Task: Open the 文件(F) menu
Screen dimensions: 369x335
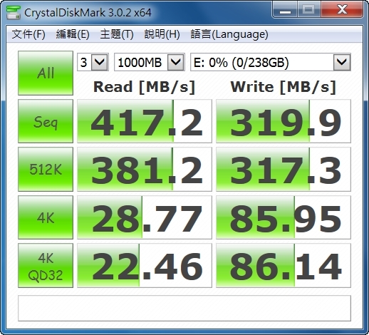Action: 28,34
